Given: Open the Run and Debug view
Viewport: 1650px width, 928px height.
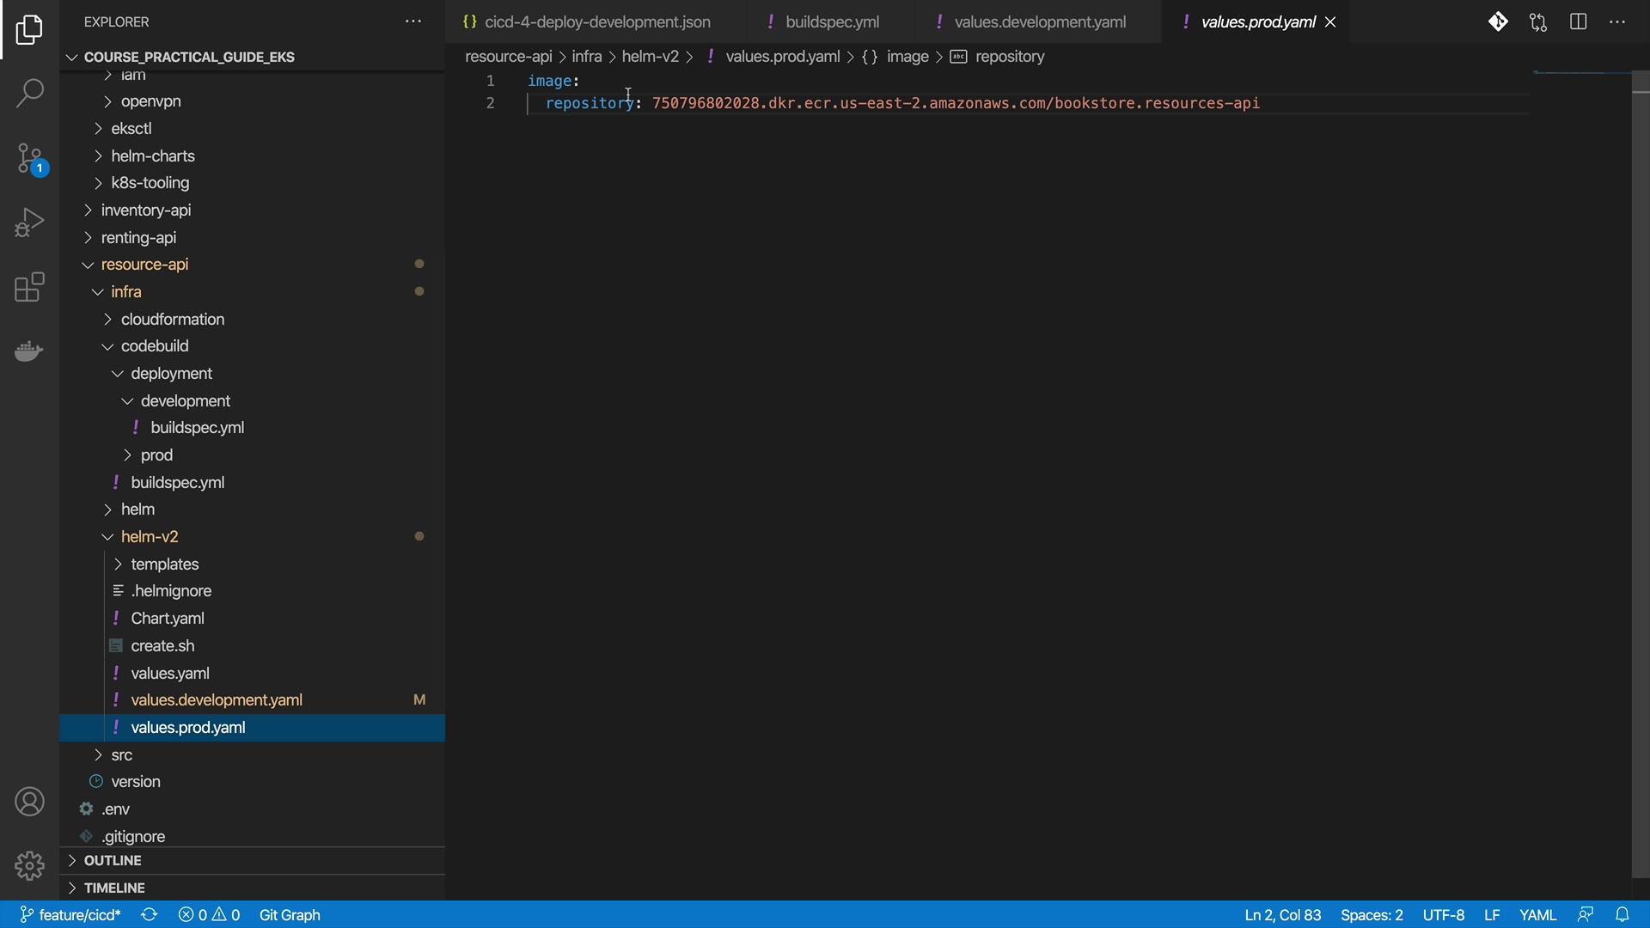Looking at the screenshot, I should (x=29, y=223).
